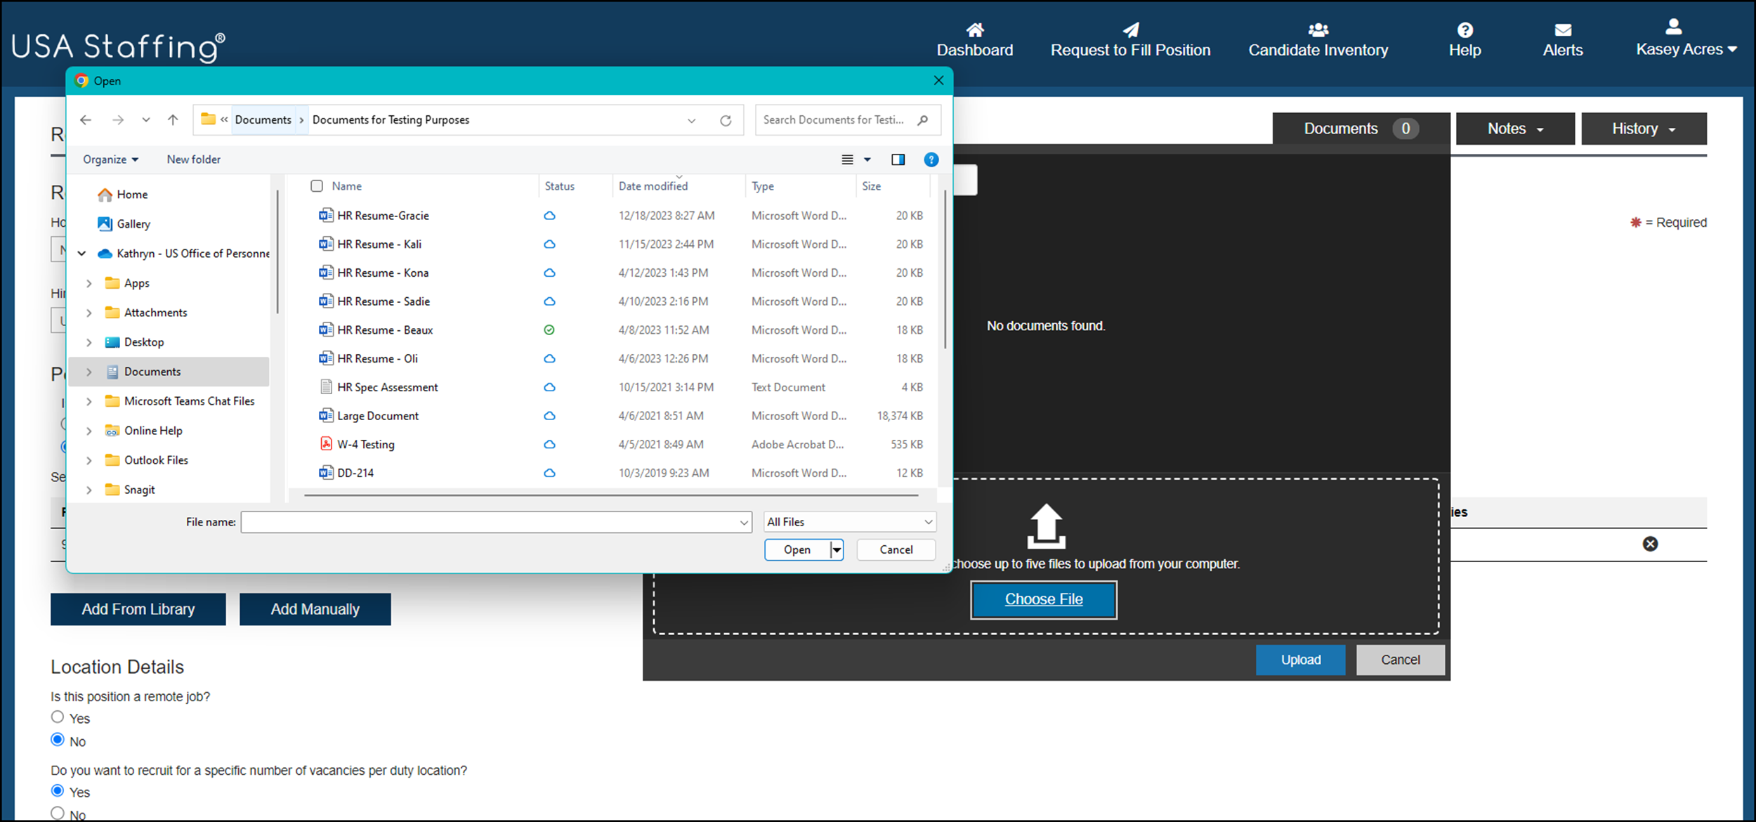The width and height of the screenshot is (1756, 822).
Task: Toggle the preview pane icon in the dialog
Action: (x=898, y=159)
